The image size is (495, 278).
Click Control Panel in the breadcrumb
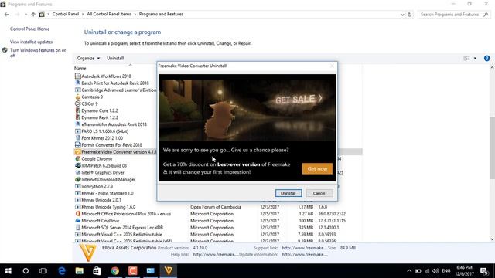pyautogui.click(x=65, y=14)
